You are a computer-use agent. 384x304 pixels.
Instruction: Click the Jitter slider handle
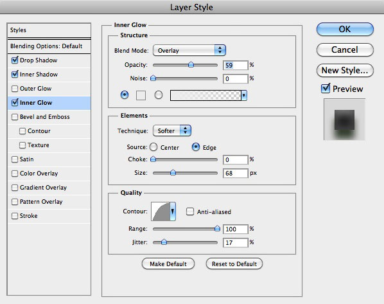[x=164, y=242]
